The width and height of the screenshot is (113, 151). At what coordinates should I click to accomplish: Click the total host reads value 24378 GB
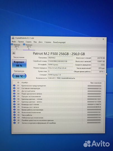tap(98, 58)
